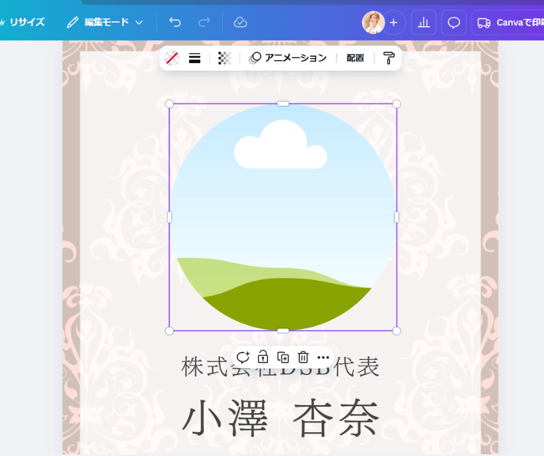This screenshot has width=544, height=456.
Task: Open the border style options
Action: (x=195, y=58)
